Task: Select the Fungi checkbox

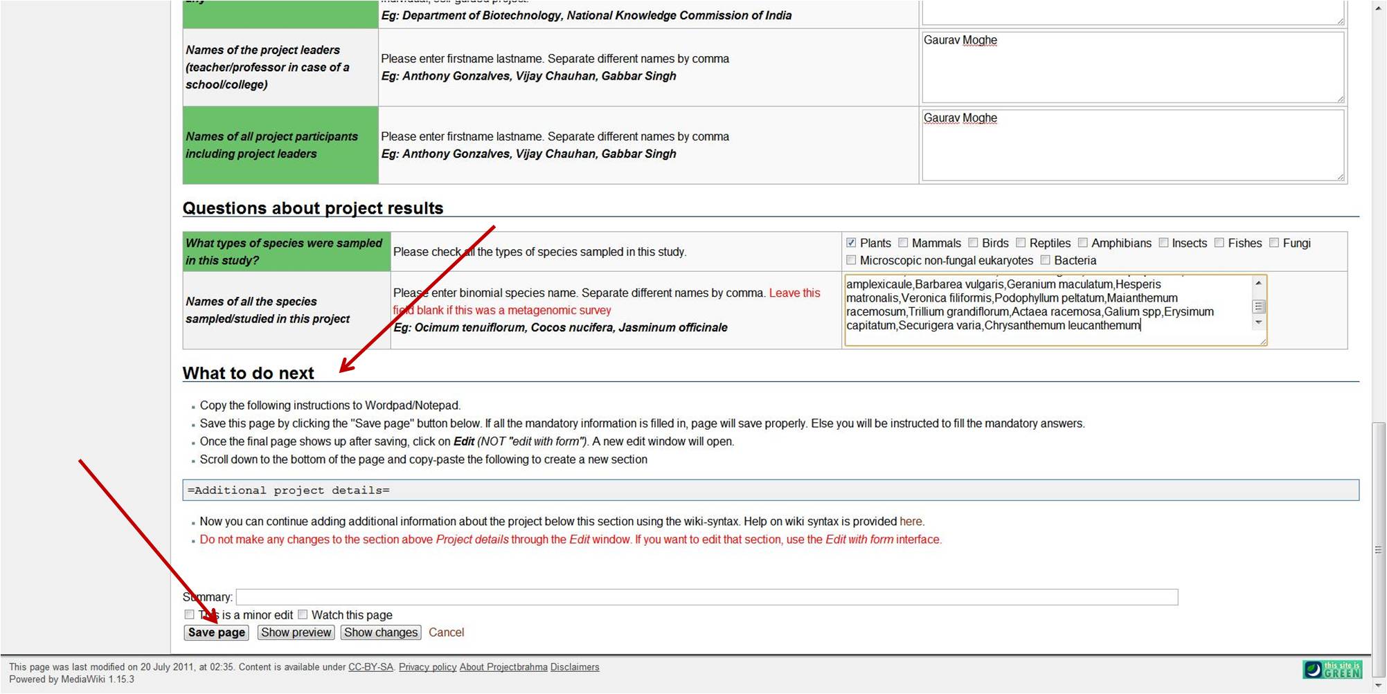Action: tap(1274, 243)
